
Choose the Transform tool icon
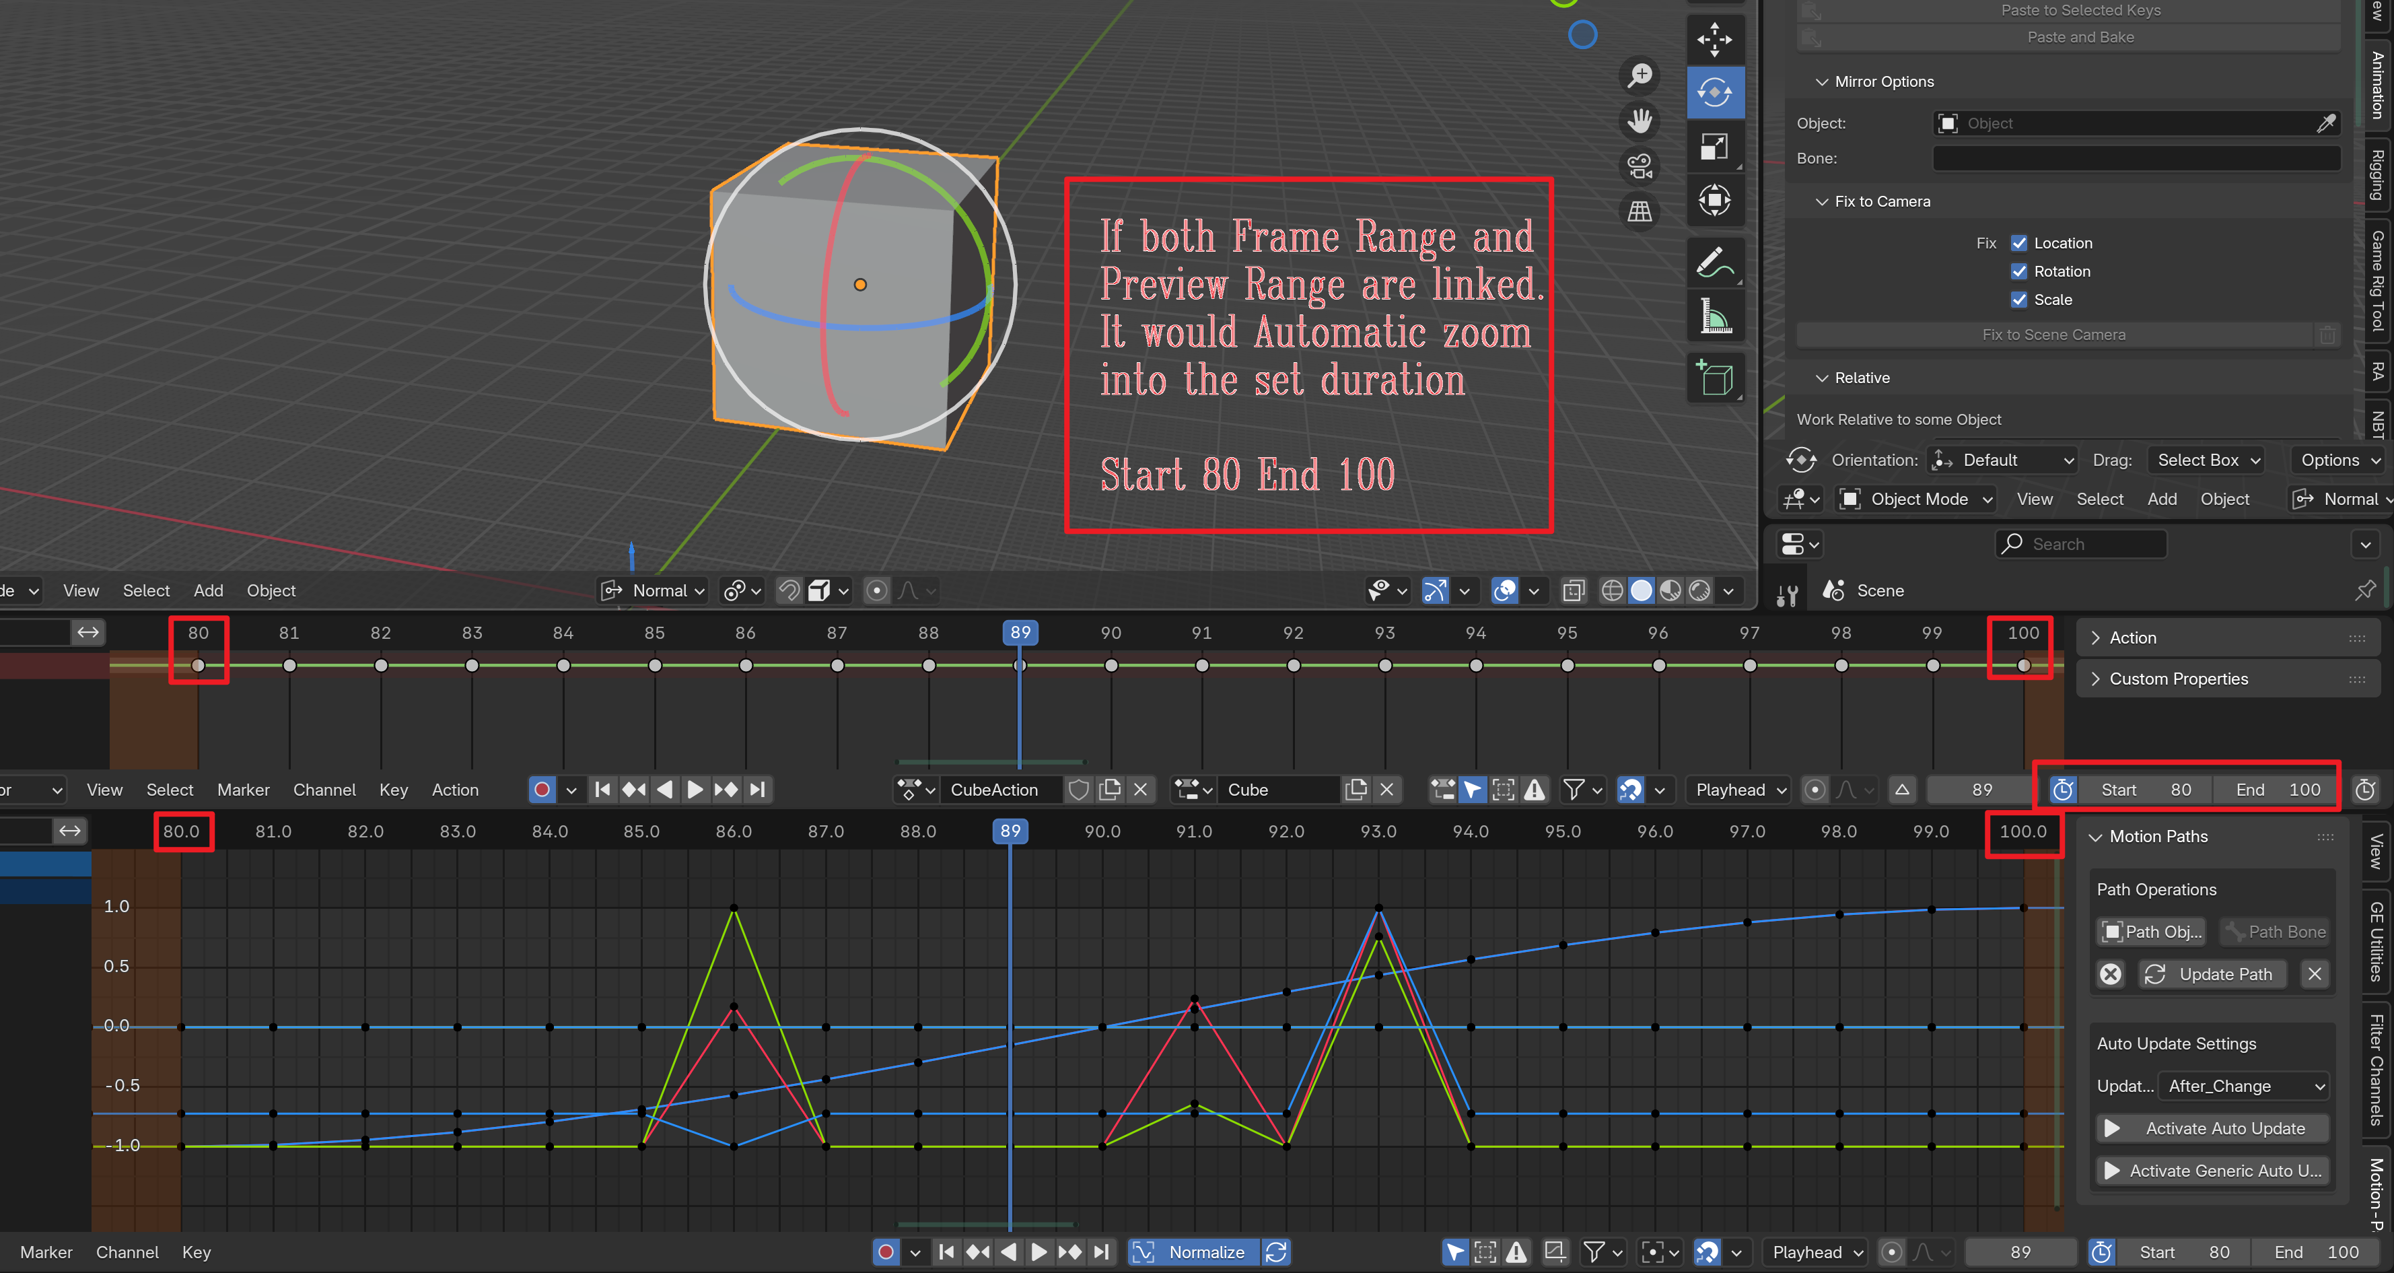pos(1715,200)
